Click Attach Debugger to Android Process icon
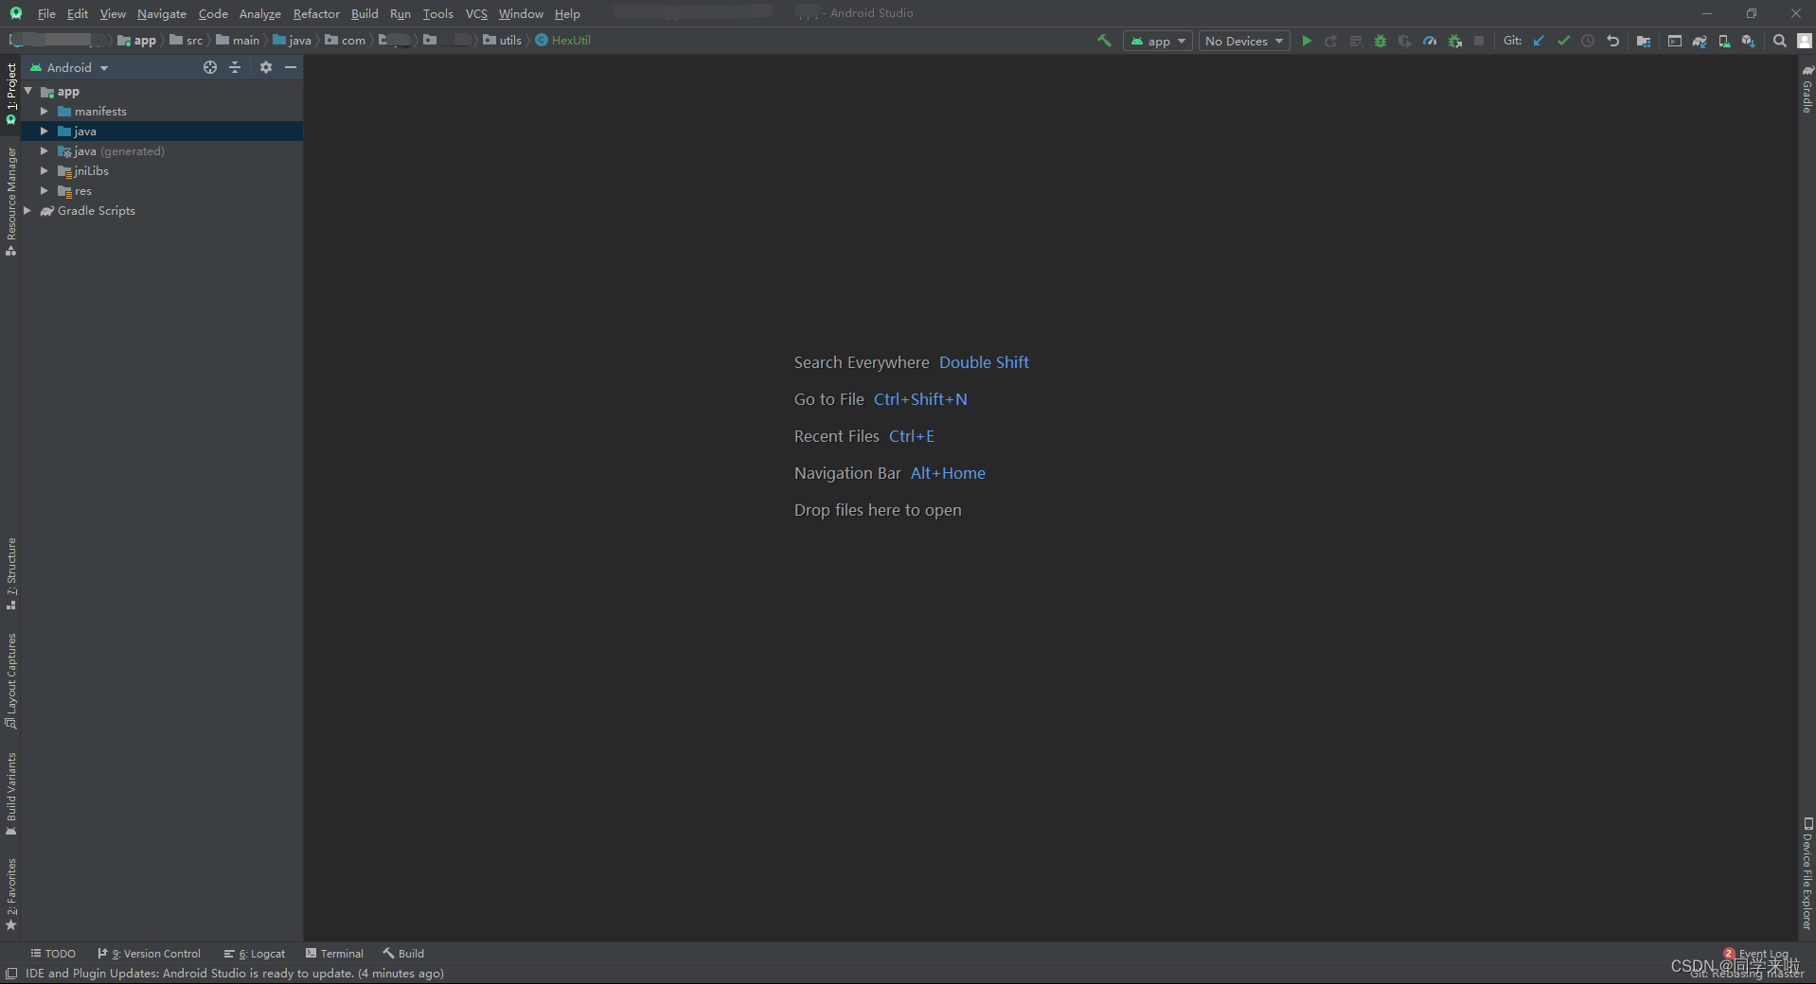This screenshot has height=984, width=1816. [x=1455, y=41]
